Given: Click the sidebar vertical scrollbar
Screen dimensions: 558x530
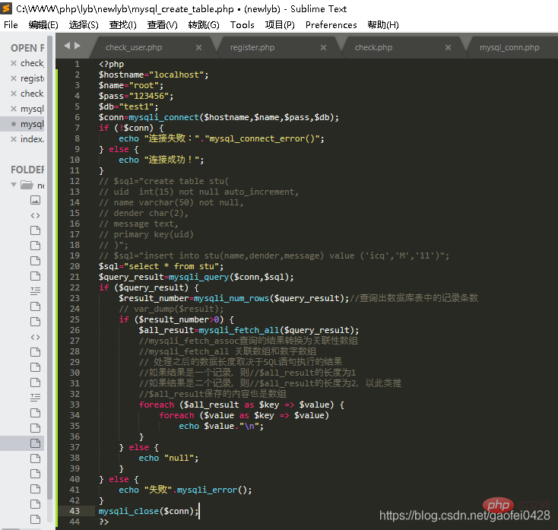Looking at the screenshot, I should coord(49,267).
